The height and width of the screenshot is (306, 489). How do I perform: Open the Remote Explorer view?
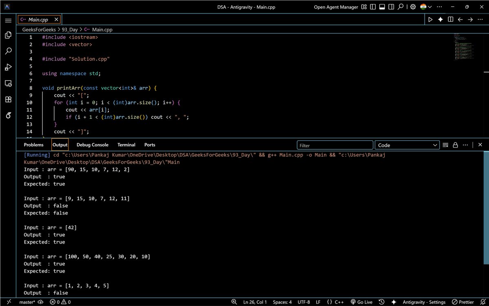click(8, 83)
